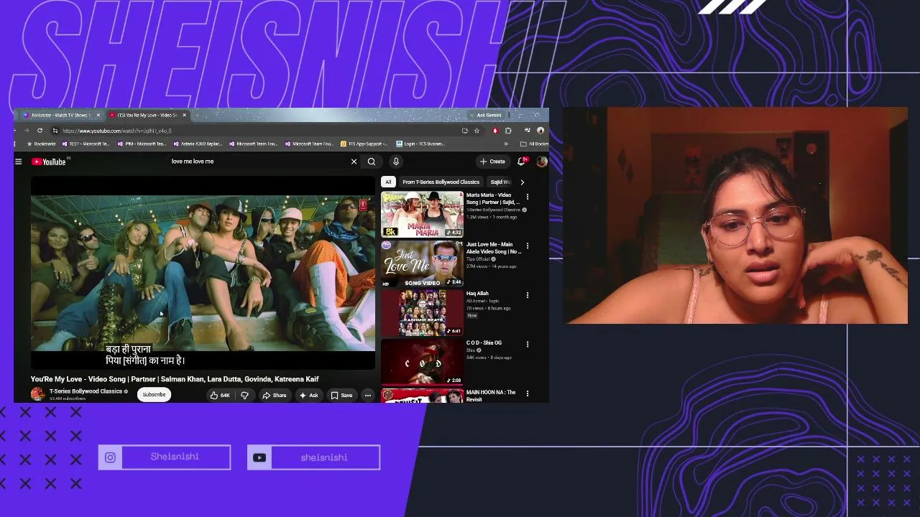Share the video

(x=275, y=395)
